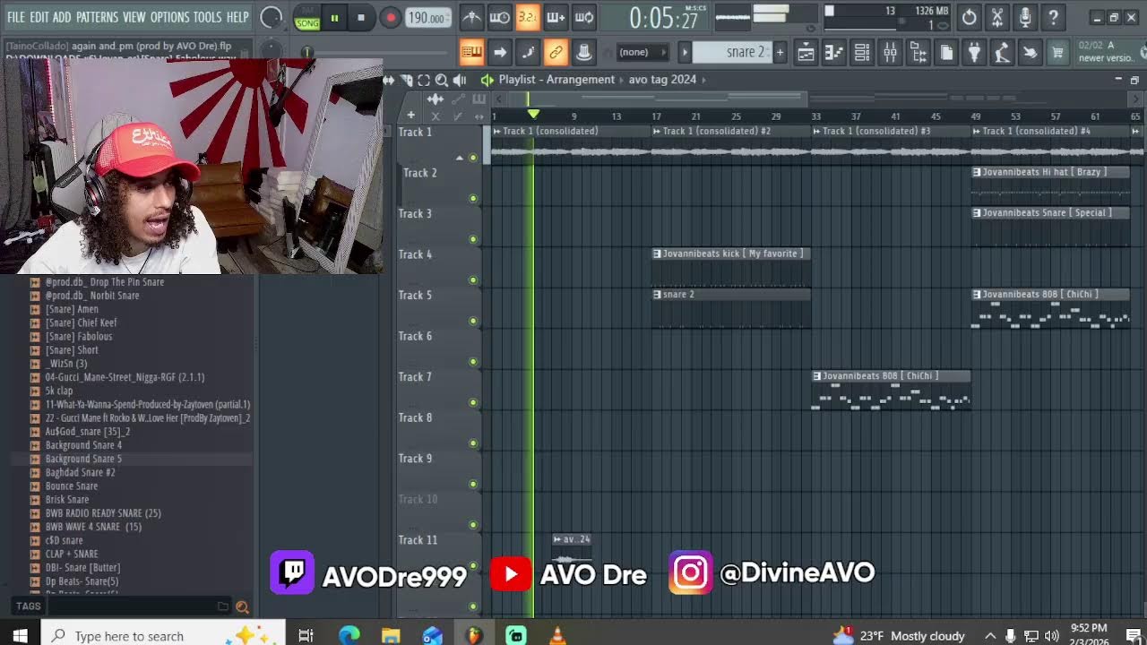Click the playlist speaker playback icon
1147x645 pixels.
click(459, 80)
